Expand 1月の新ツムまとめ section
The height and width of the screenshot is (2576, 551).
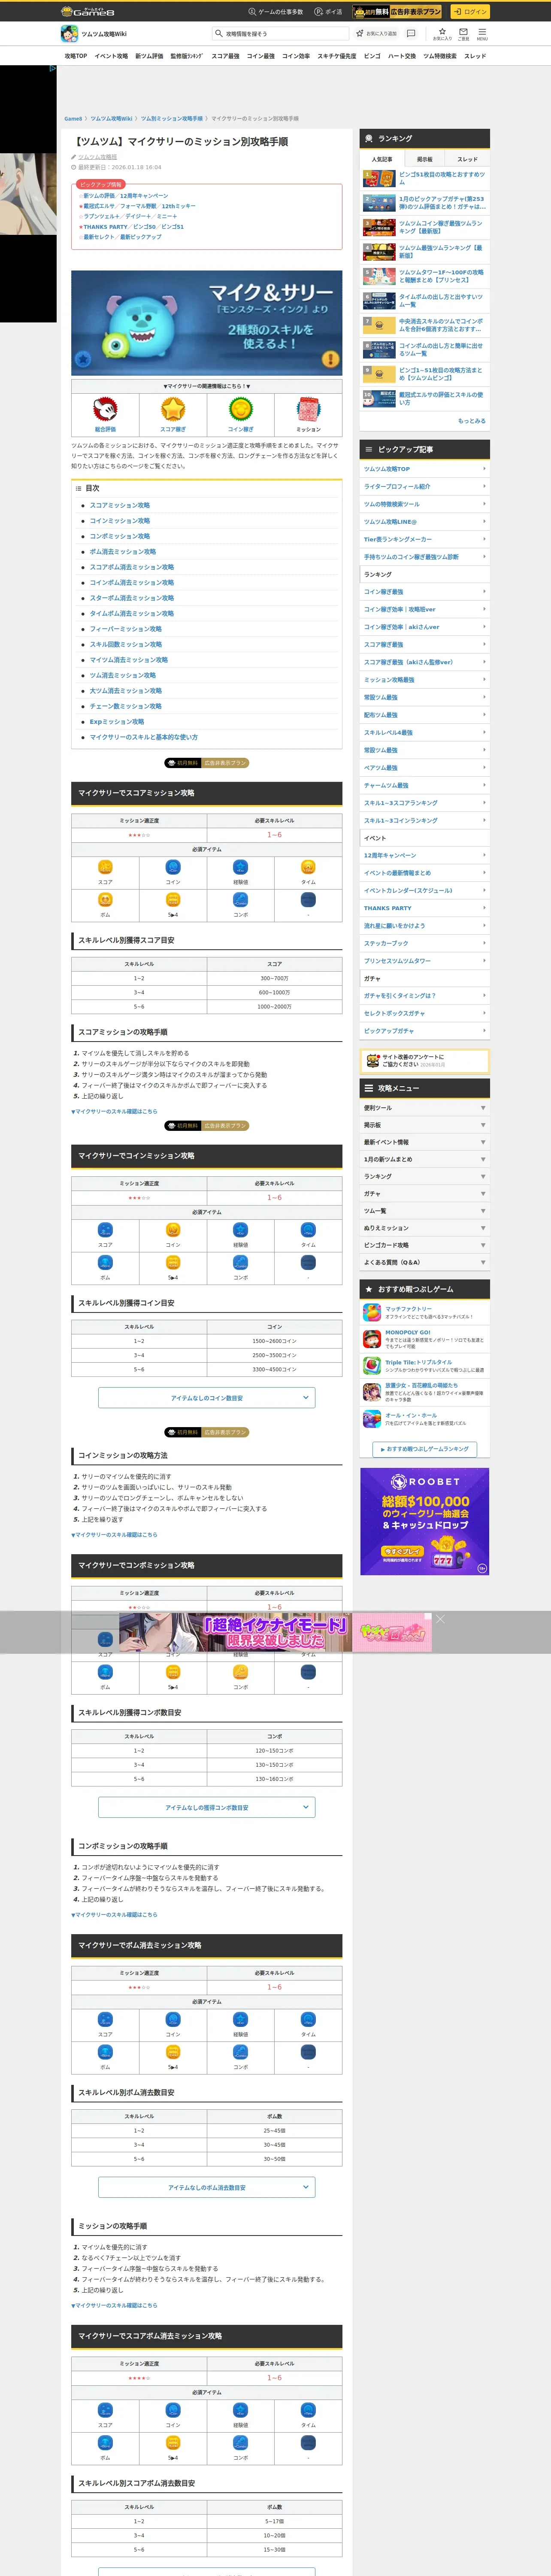coord(425,1159)
